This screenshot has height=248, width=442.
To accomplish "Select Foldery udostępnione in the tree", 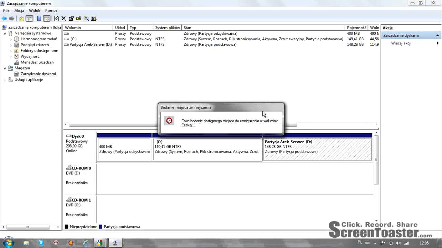I will pyautogui.click(x=39, y=51).
